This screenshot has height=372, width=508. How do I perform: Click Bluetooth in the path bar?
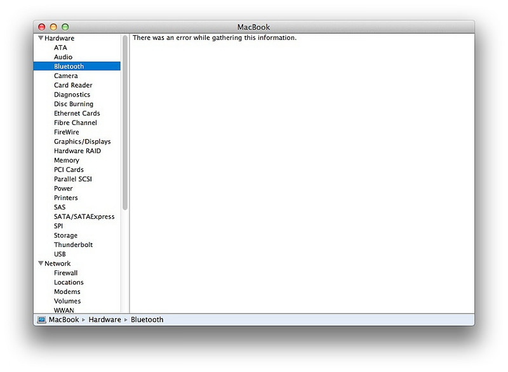click(147, 319)
